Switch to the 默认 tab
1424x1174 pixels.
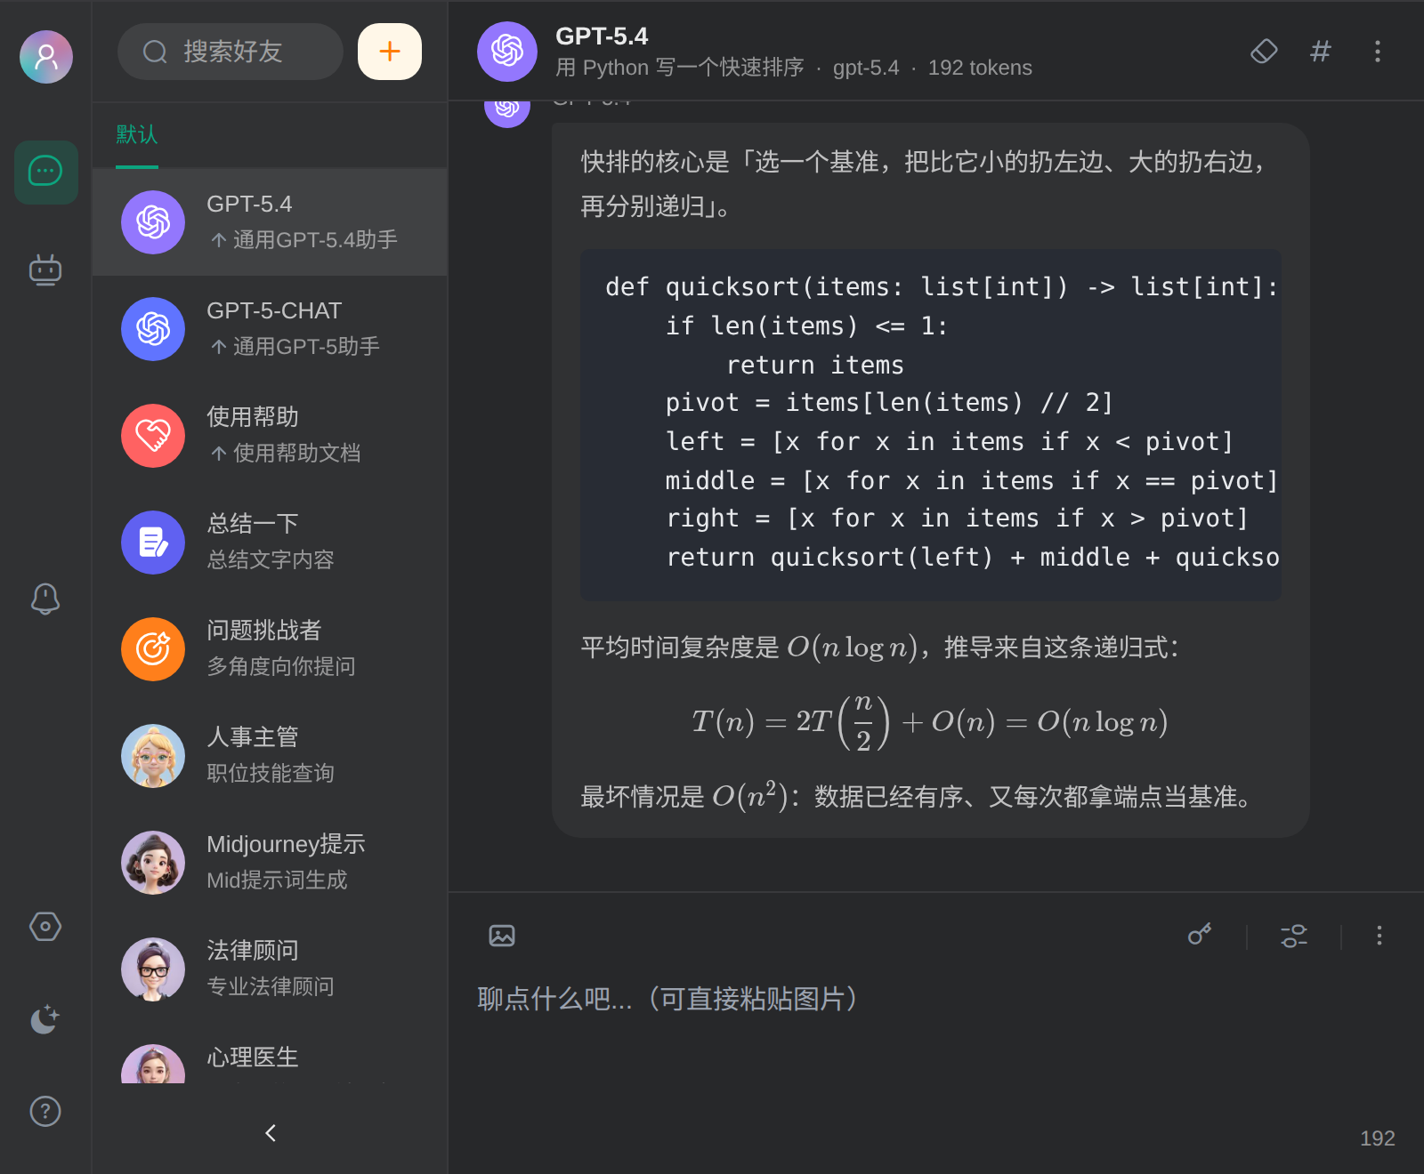point(137,135)
